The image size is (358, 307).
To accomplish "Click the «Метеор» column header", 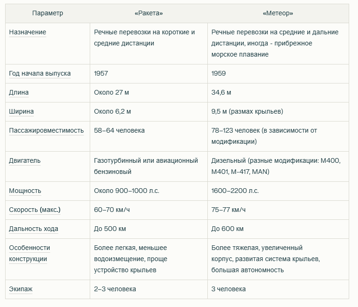I will point(278,13).
